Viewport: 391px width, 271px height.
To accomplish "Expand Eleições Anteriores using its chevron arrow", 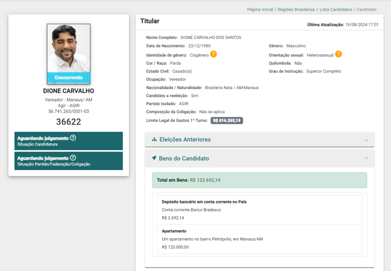I will click(x=366, y=140).
